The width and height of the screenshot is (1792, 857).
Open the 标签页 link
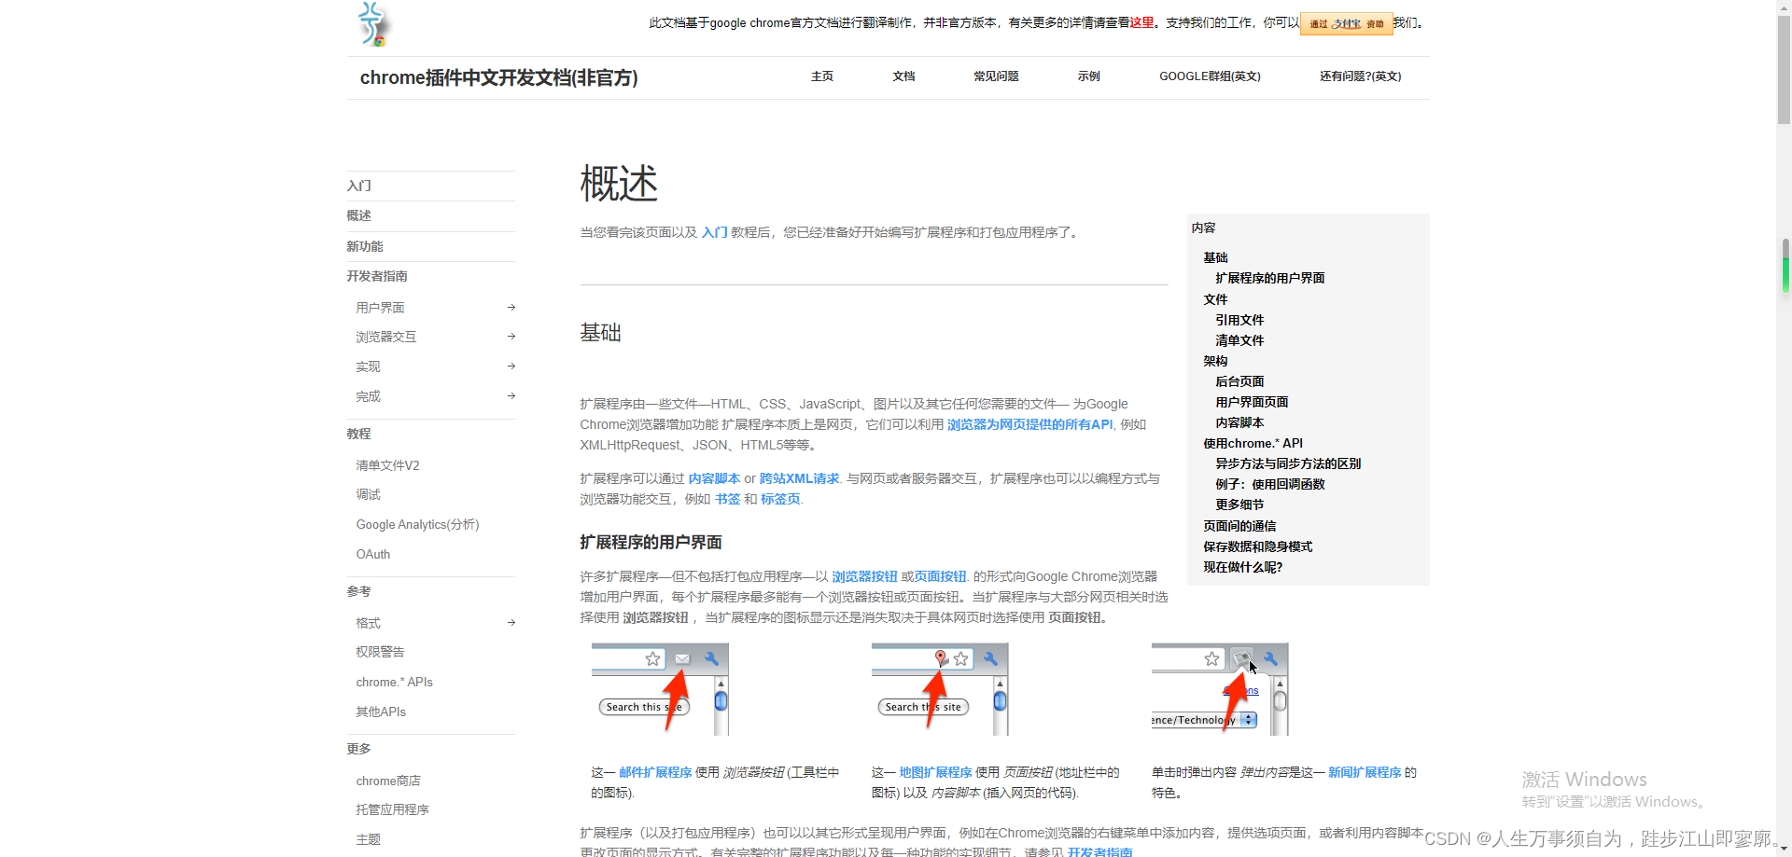click(780, 499)
